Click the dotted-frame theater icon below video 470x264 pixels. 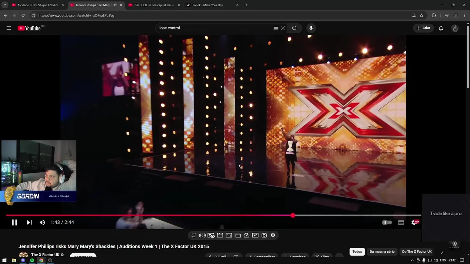tap(238, 235)
